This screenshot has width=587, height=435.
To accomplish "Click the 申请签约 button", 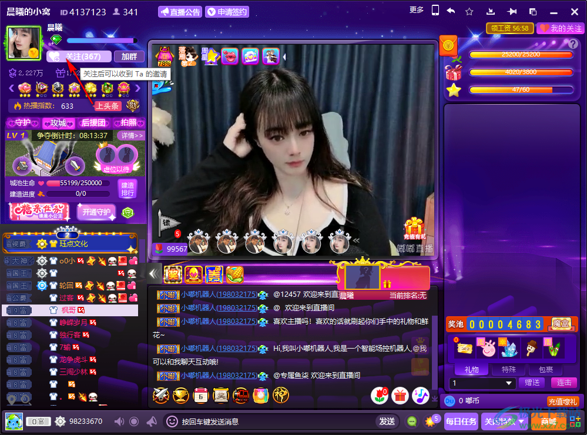I will pos(227,12).
